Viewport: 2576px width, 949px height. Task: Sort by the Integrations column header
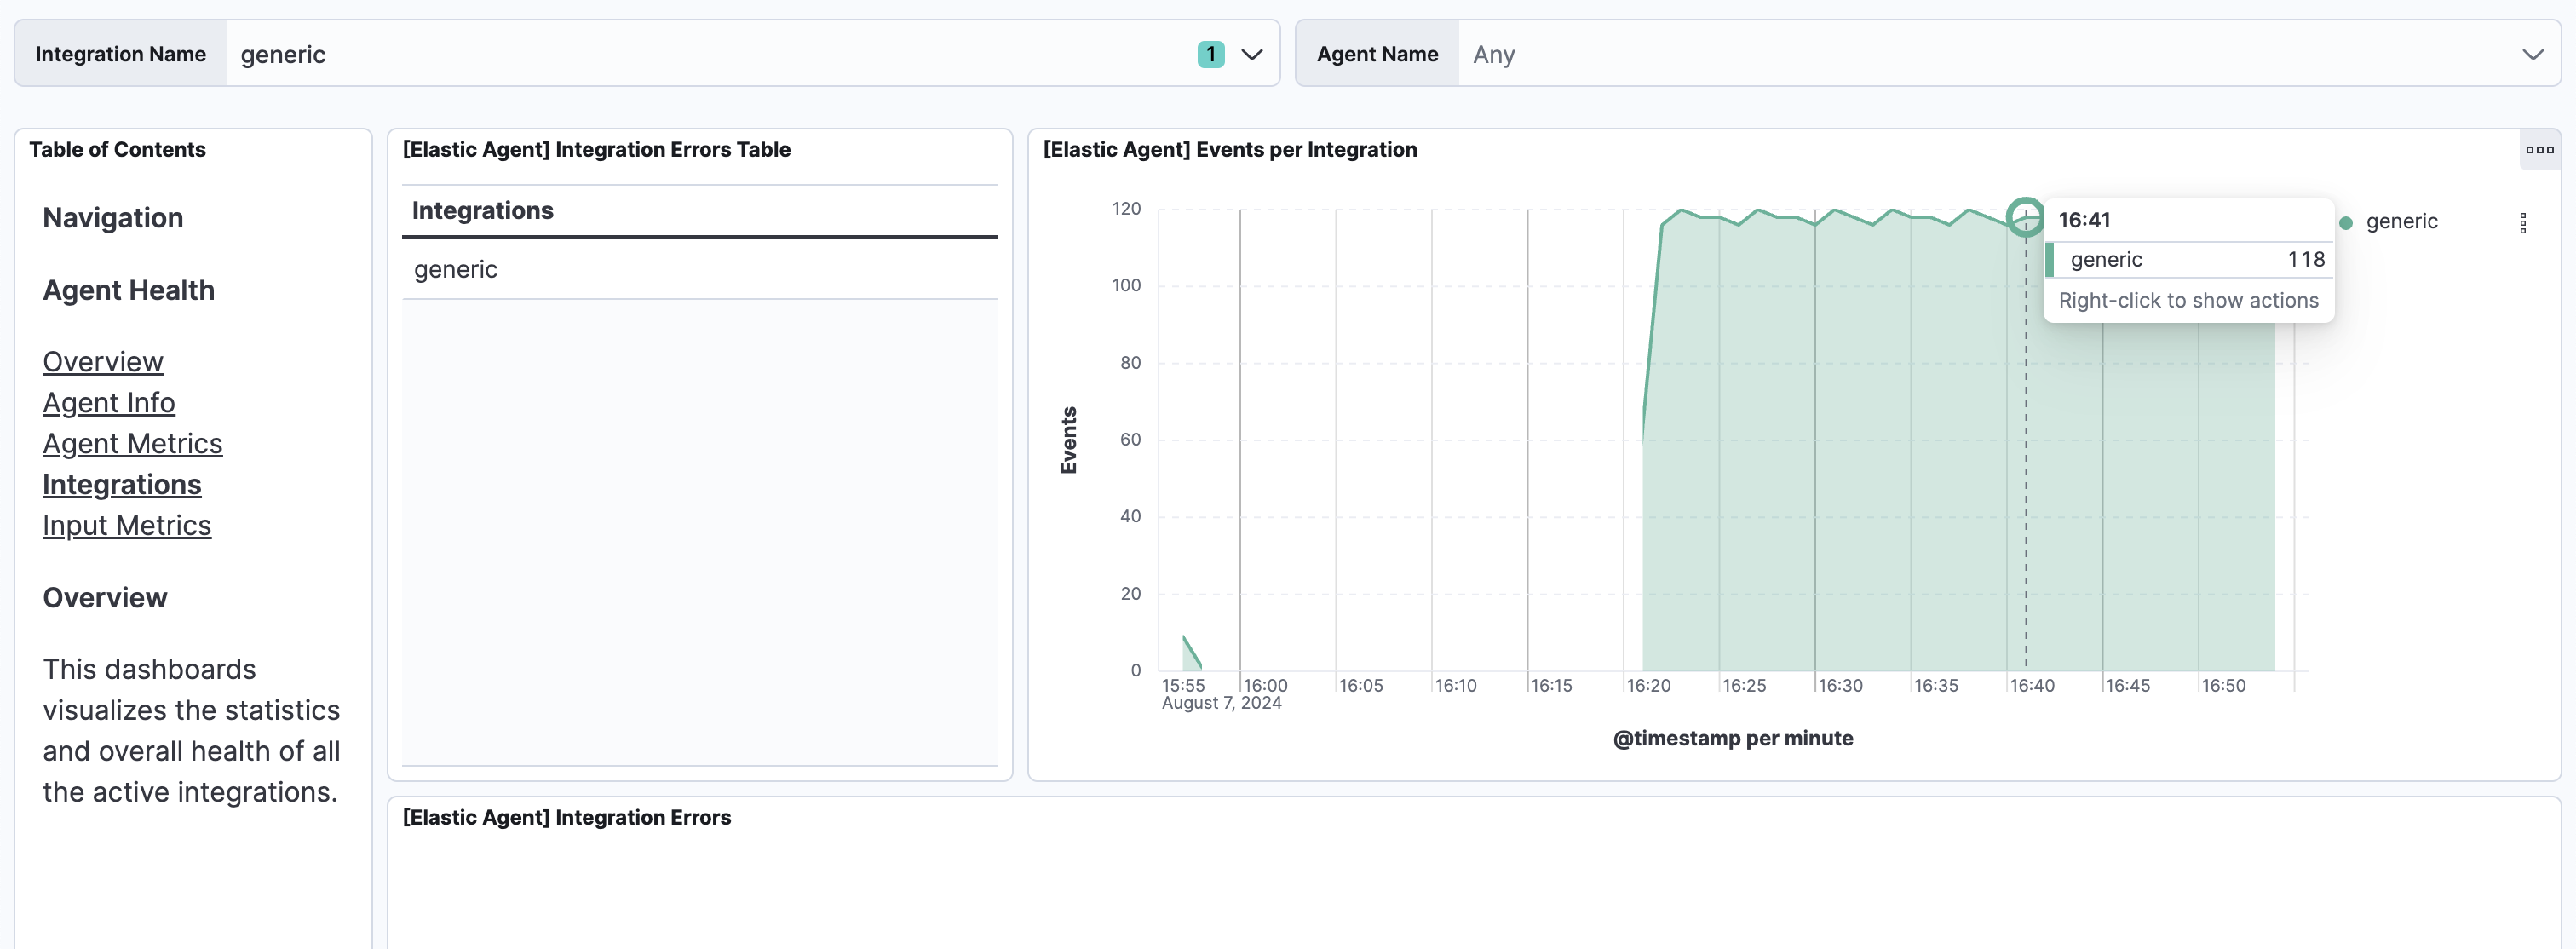[x=482, y=211]
